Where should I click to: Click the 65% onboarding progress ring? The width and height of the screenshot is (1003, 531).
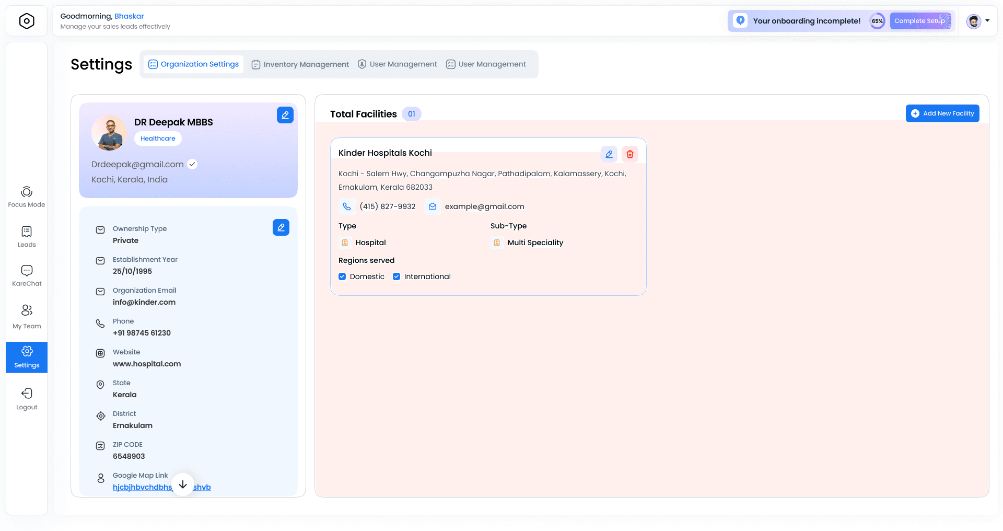tap(877, 21)
